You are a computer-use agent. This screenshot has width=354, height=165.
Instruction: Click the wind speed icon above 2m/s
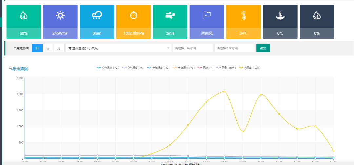click(170, 15)
